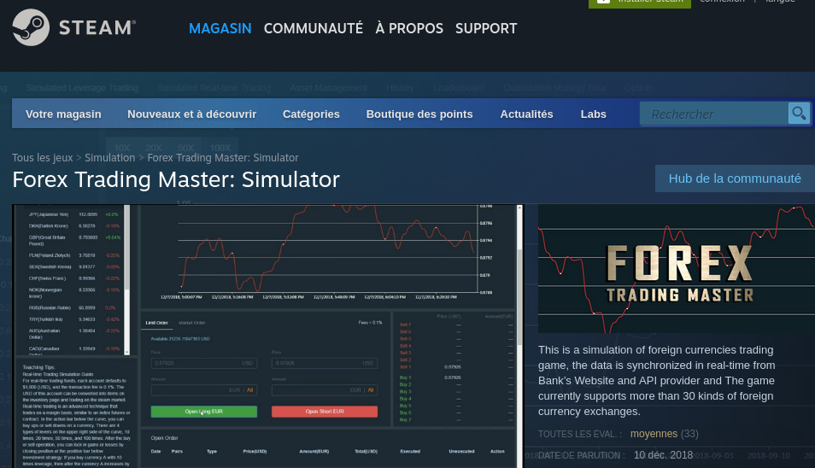Viewport: 815px width, 468px height.
Task: Go to Boutique des points
Action: click(x=419, y=114)
